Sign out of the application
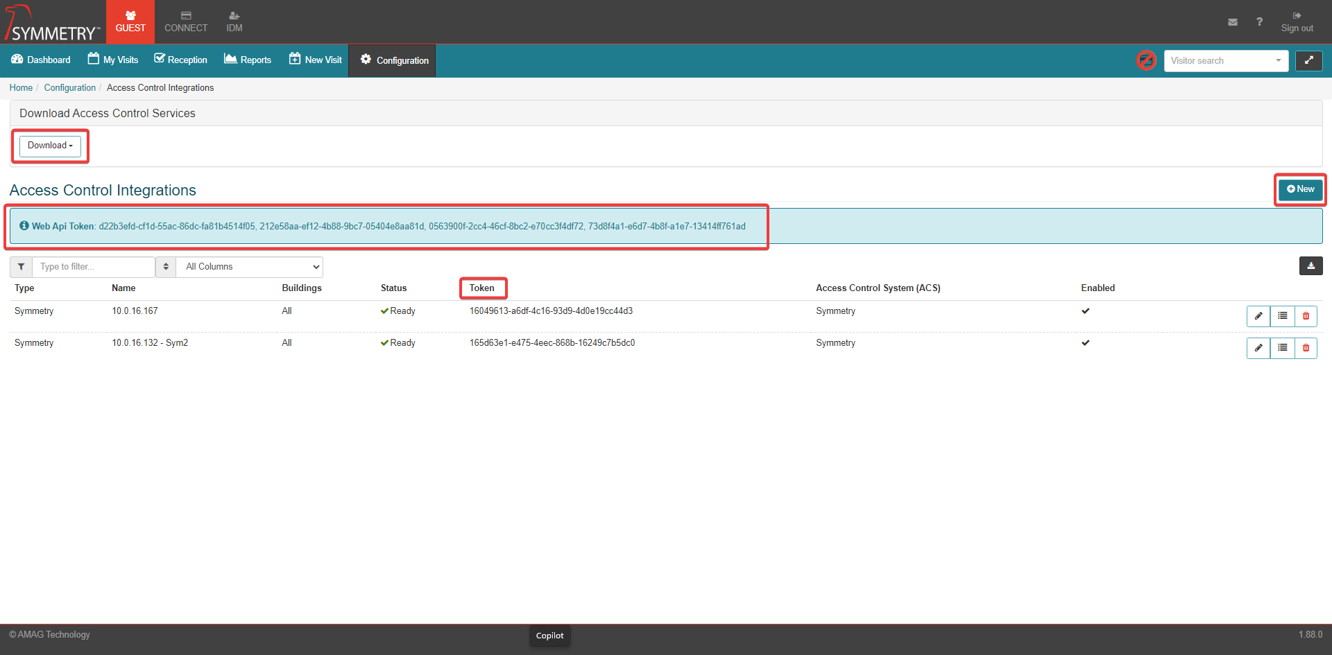Image resolution: width=1332 pixels, height=655 pixels. (1297, 22)
